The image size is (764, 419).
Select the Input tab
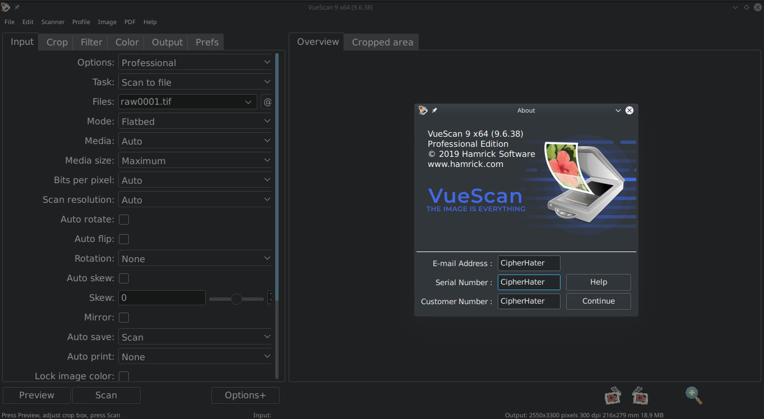pyautogui.click(x=22, y=41)
